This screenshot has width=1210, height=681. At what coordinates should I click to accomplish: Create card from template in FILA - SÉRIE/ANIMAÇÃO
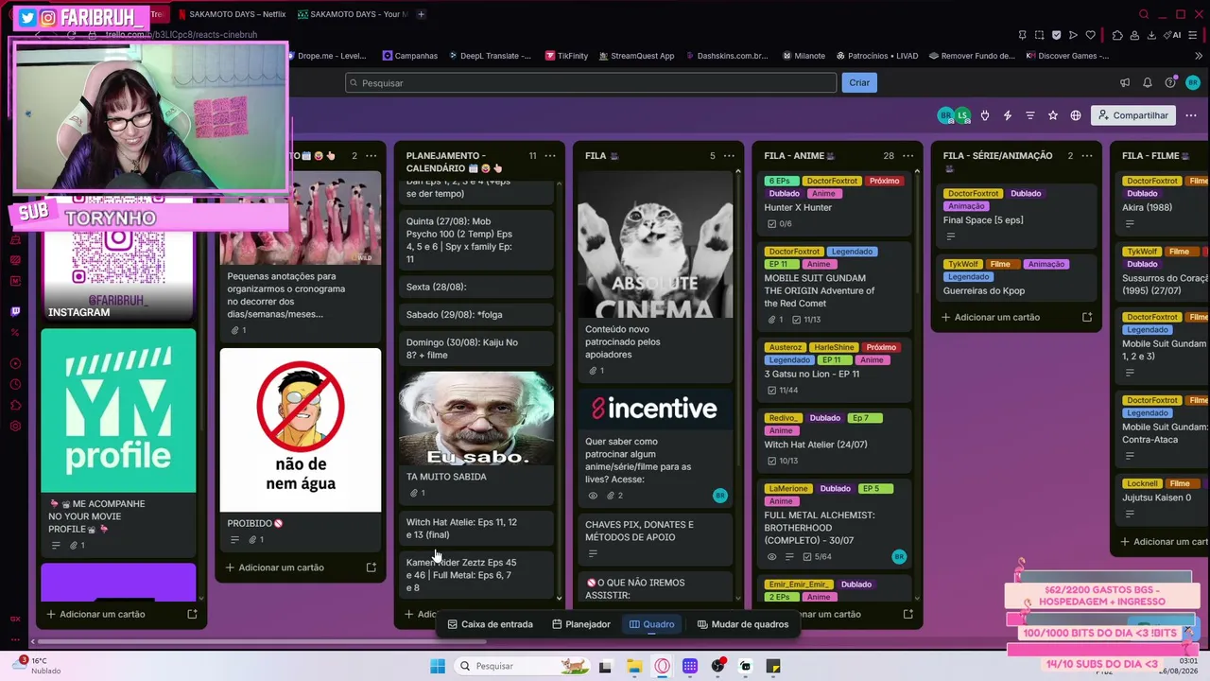(1087, 318)
